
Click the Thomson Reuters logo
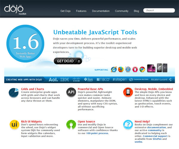click(x=139, y=80)
